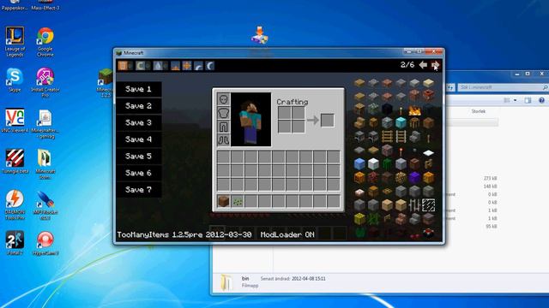
Task: Go to next item page arrow
Action: tap(435, 65)
